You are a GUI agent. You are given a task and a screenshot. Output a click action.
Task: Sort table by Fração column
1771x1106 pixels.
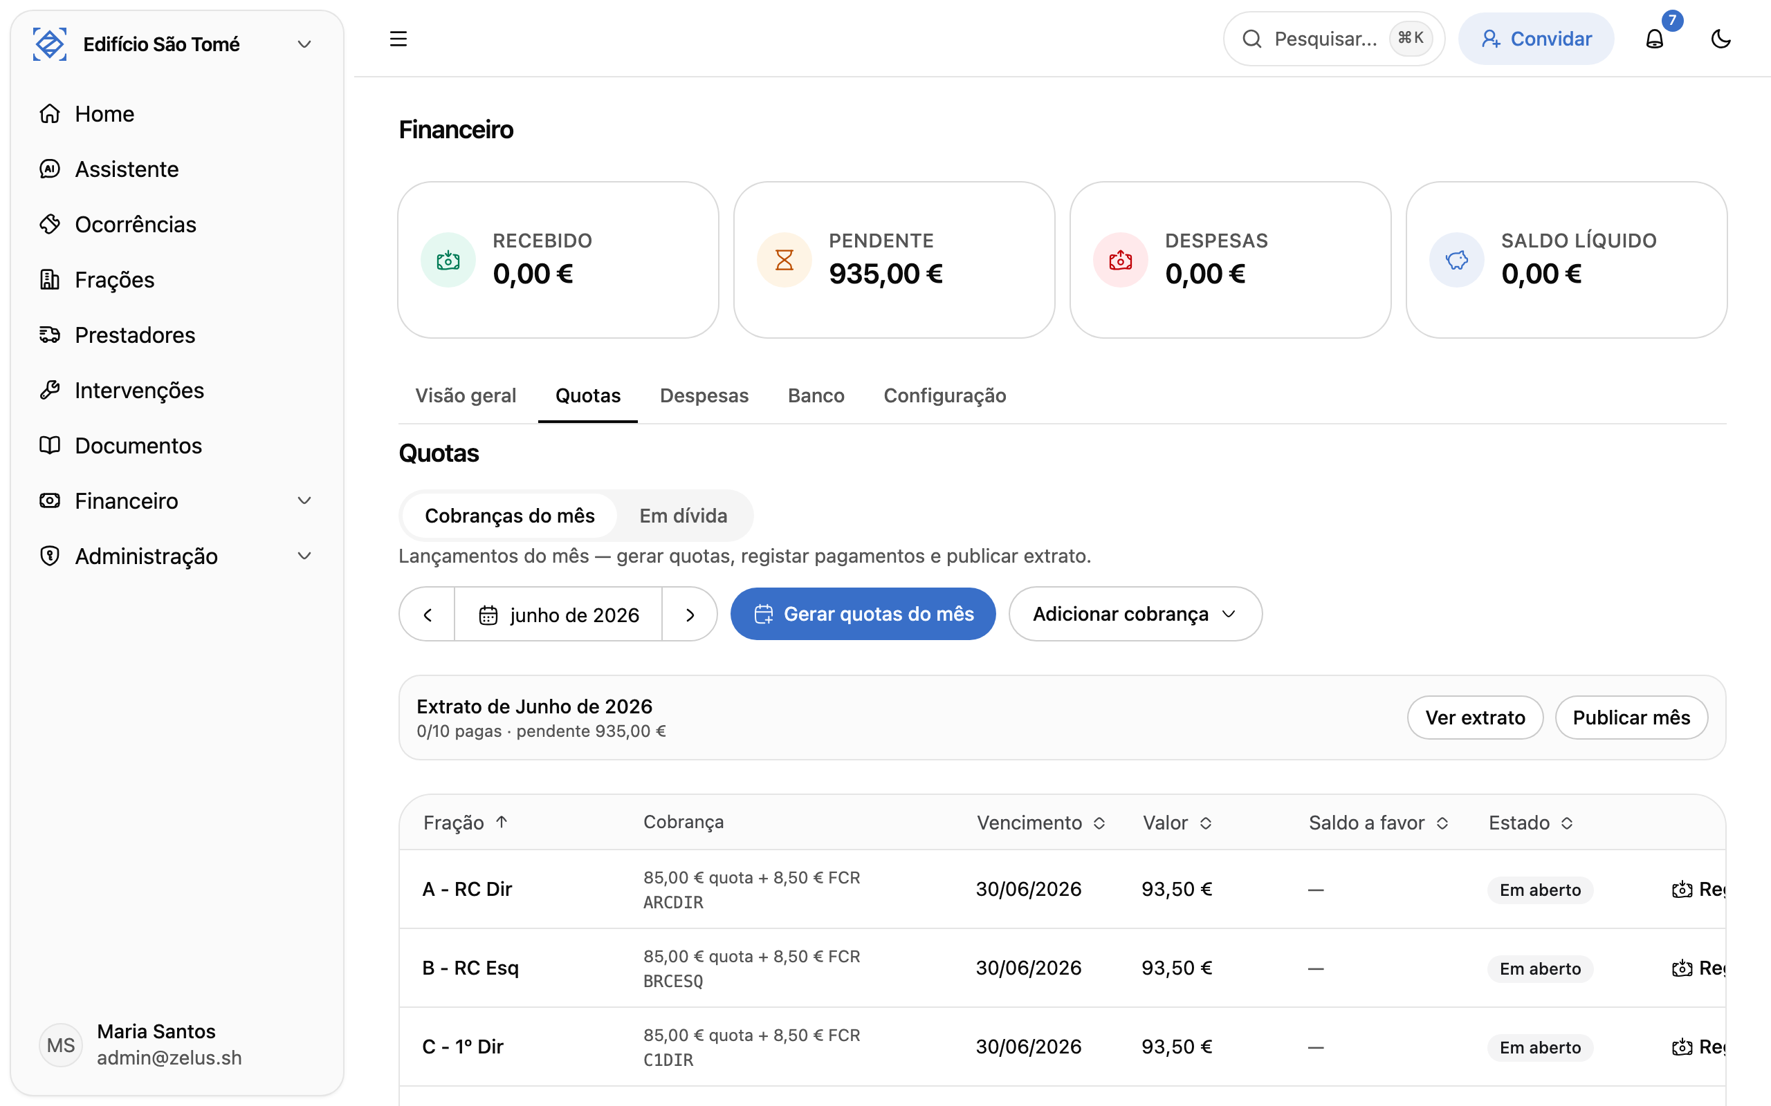[466, 823]
